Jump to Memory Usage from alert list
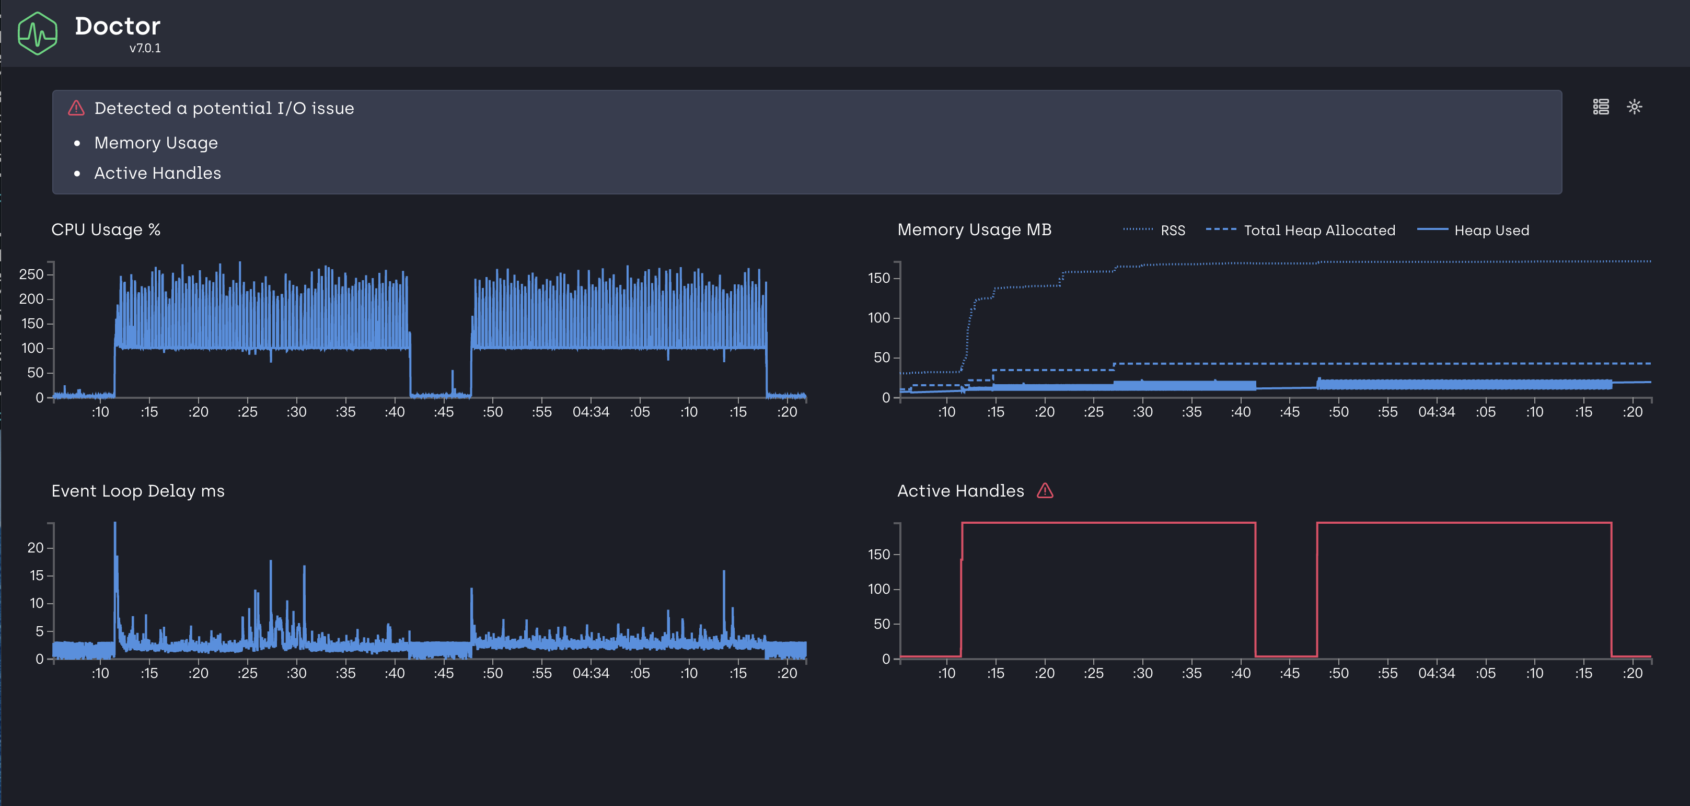The image size is (1690, 806). coord(156,143)
